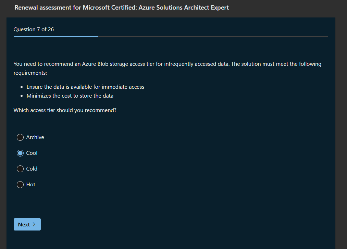Click 'Which access tier should you recommend?' text

[65, 110]
